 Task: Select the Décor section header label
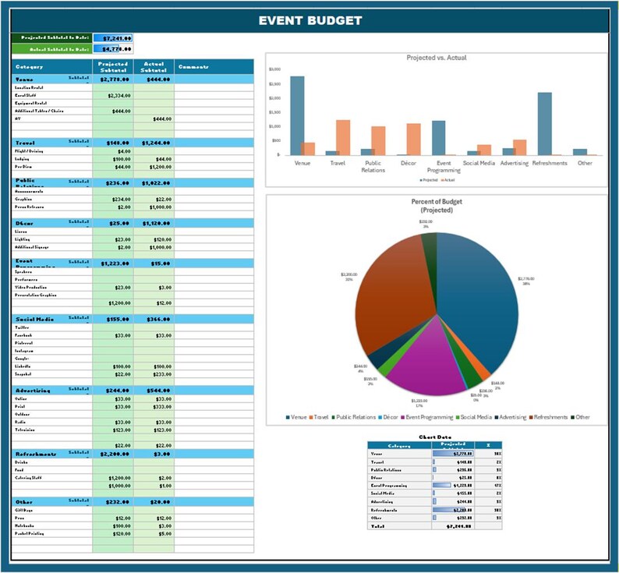coord(24,224)
